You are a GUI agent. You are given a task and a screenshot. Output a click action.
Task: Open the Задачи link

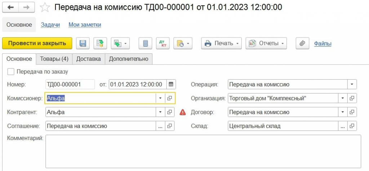click(x=50, y=25)
